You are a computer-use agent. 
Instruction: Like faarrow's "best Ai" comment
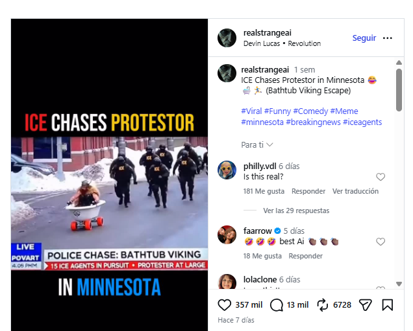coord(381,242)
